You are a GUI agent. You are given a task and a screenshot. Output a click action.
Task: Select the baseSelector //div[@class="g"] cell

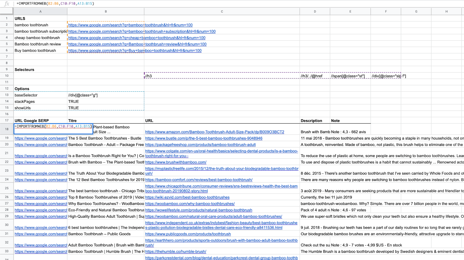pyautogui.click(x=106, y=95)
